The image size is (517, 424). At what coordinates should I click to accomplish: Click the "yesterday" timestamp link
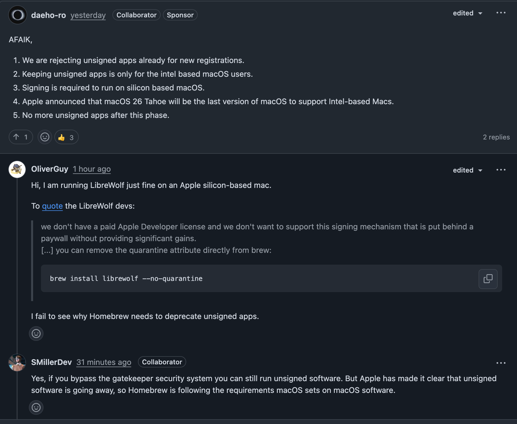(x=88, y=15)
